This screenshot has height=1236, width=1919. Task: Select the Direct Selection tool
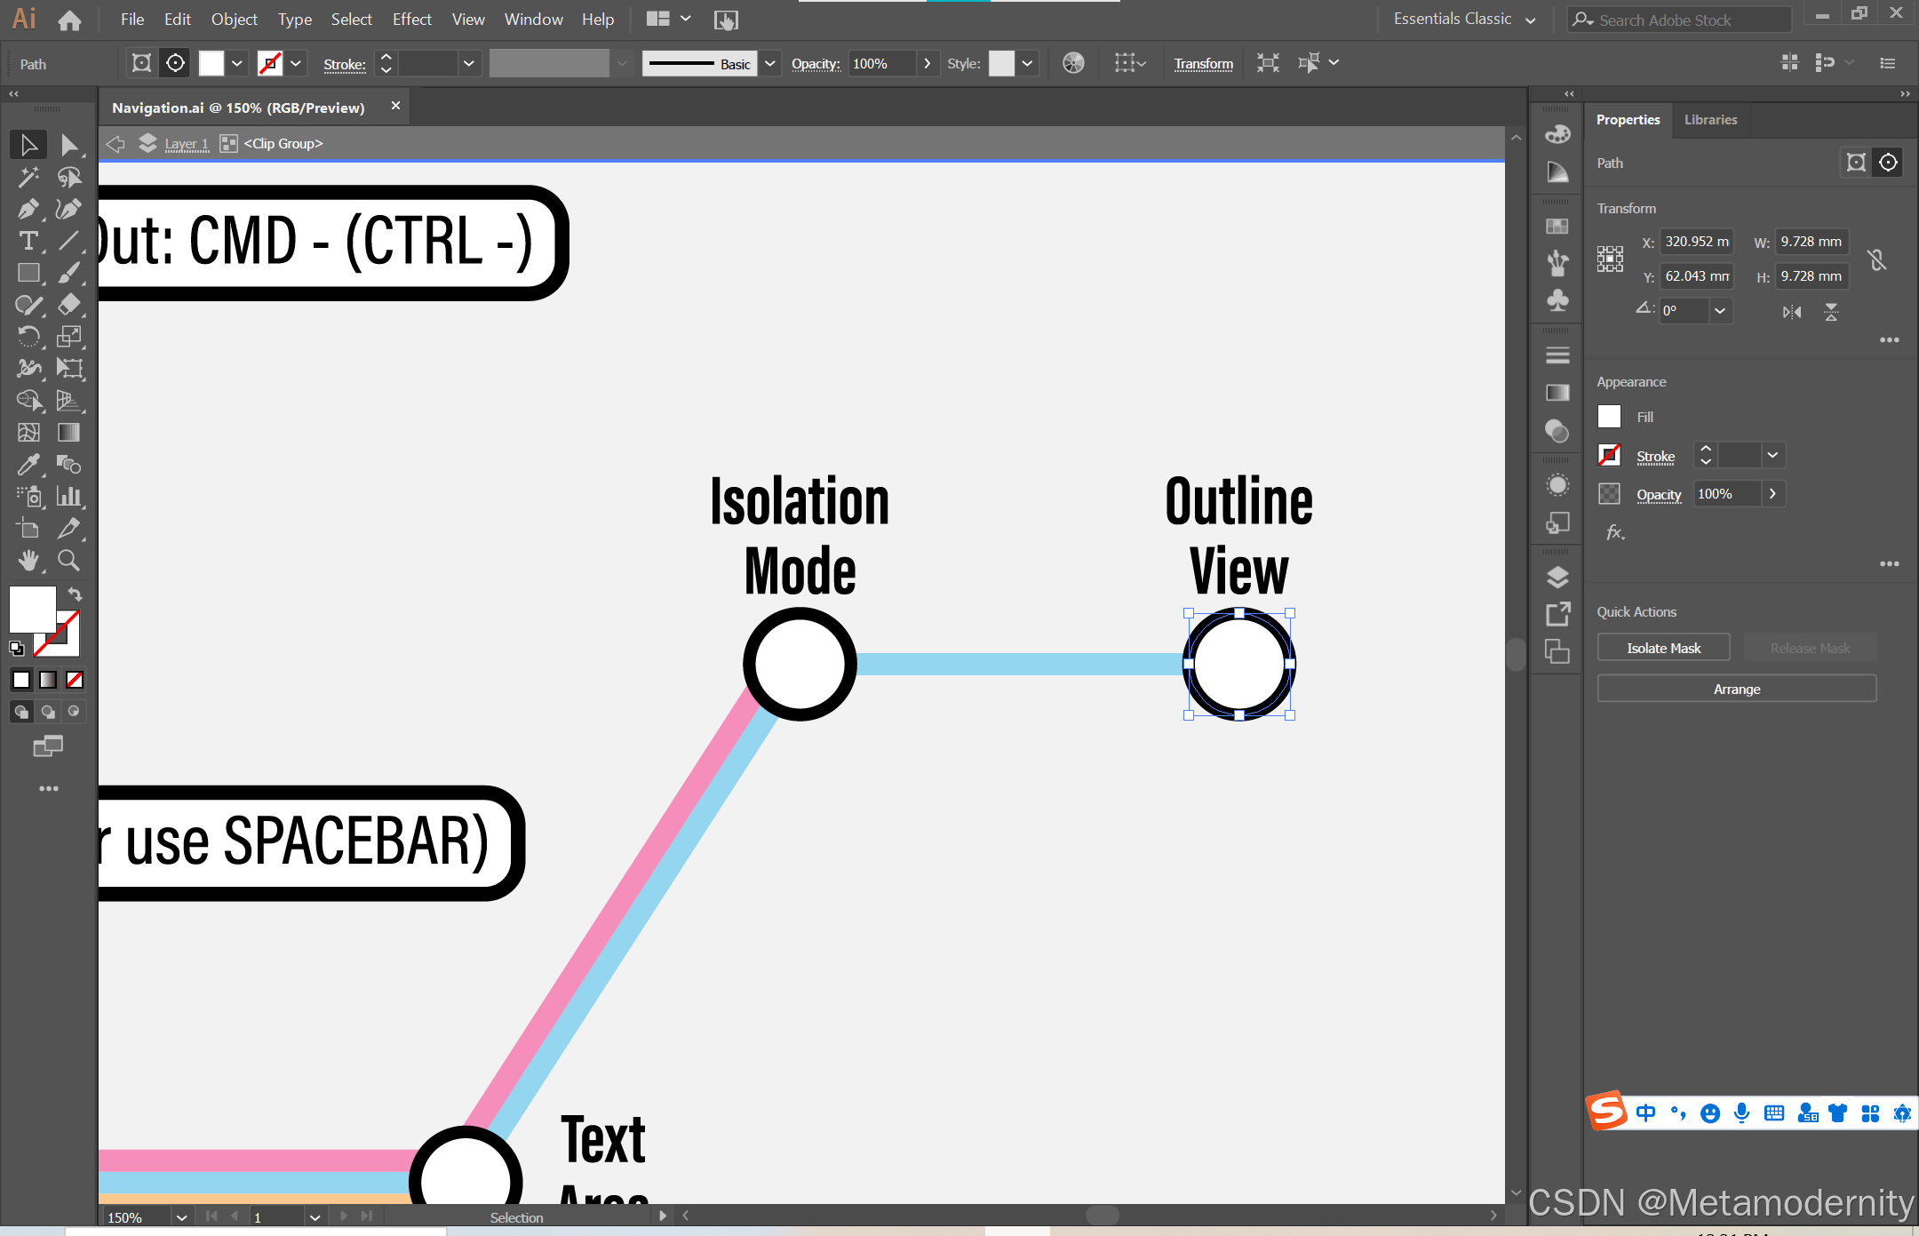(x=68, y=145)
